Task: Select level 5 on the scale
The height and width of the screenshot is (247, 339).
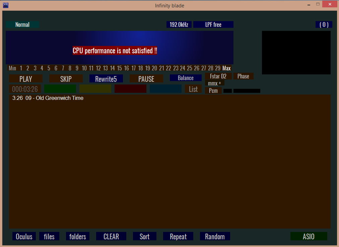Action: [49, 68]
